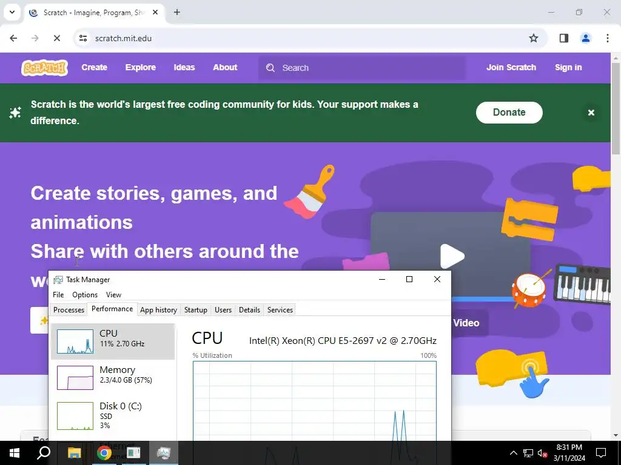Click muted volume icon in system tray

[543, 453]
